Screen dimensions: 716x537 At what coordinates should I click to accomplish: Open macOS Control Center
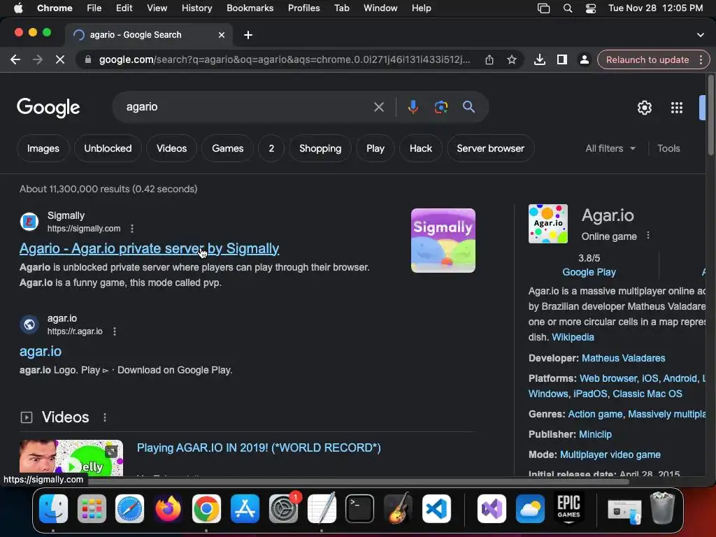590,8
